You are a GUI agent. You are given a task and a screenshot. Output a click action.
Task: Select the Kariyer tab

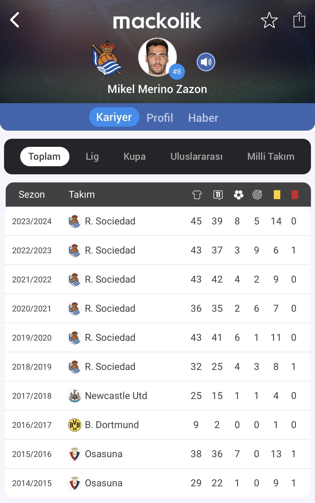click(114, 117)
